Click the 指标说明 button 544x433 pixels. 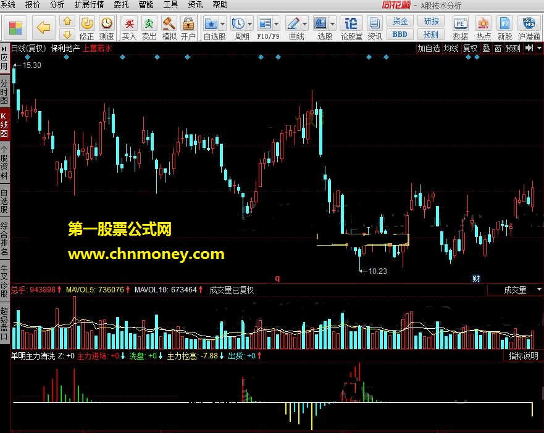(523, 356)
